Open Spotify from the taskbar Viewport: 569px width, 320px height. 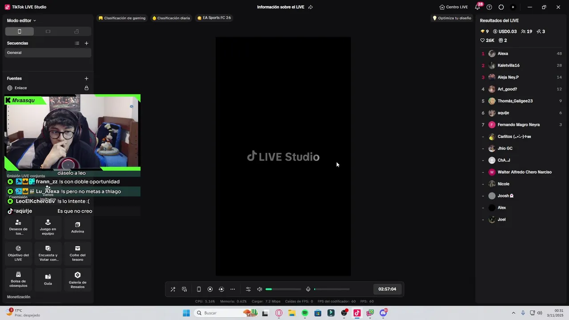(305, 313)
